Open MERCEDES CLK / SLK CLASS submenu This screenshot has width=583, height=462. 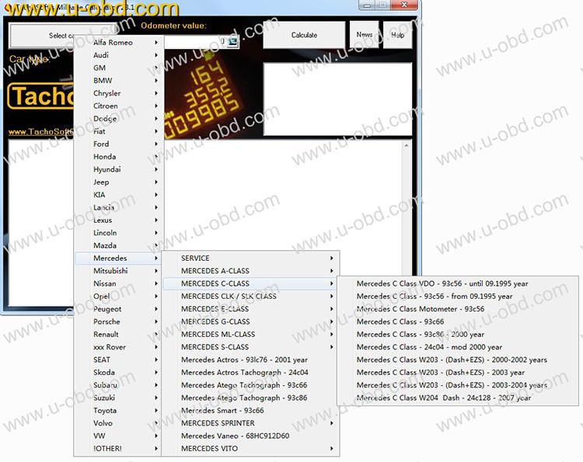(x=250, y=296)
